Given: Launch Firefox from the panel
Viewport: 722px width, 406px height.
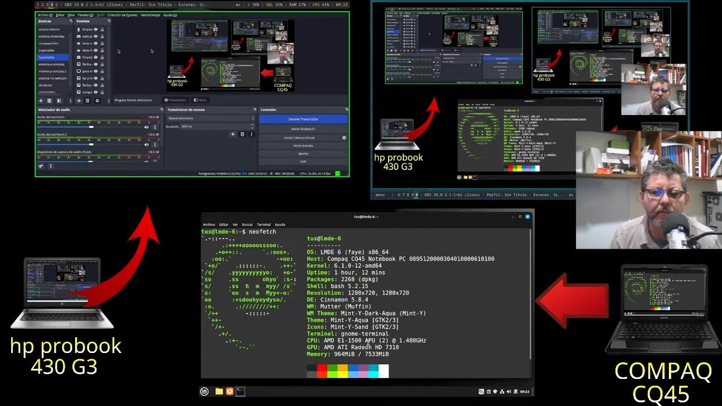Looking at the screenshot, I should tap(230, 391).
